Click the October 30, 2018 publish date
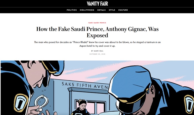 pos(97,54)
